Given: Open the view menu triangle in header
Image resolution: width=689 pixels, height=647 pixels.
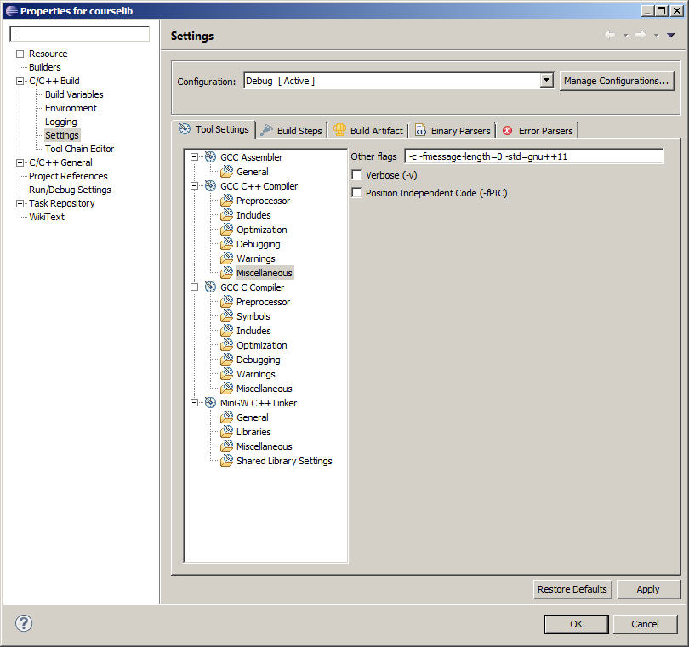Looking at the screenshot, I should pos(671,35).
